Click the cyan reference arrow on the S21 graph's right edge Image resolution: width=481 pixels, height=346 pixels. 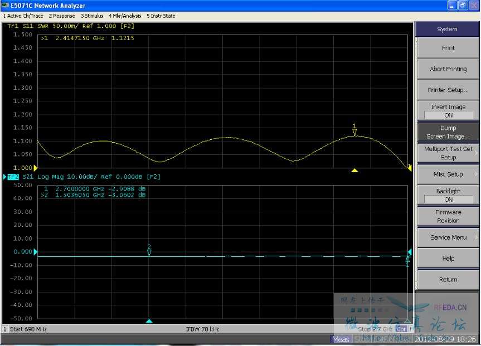pos(410,252)
